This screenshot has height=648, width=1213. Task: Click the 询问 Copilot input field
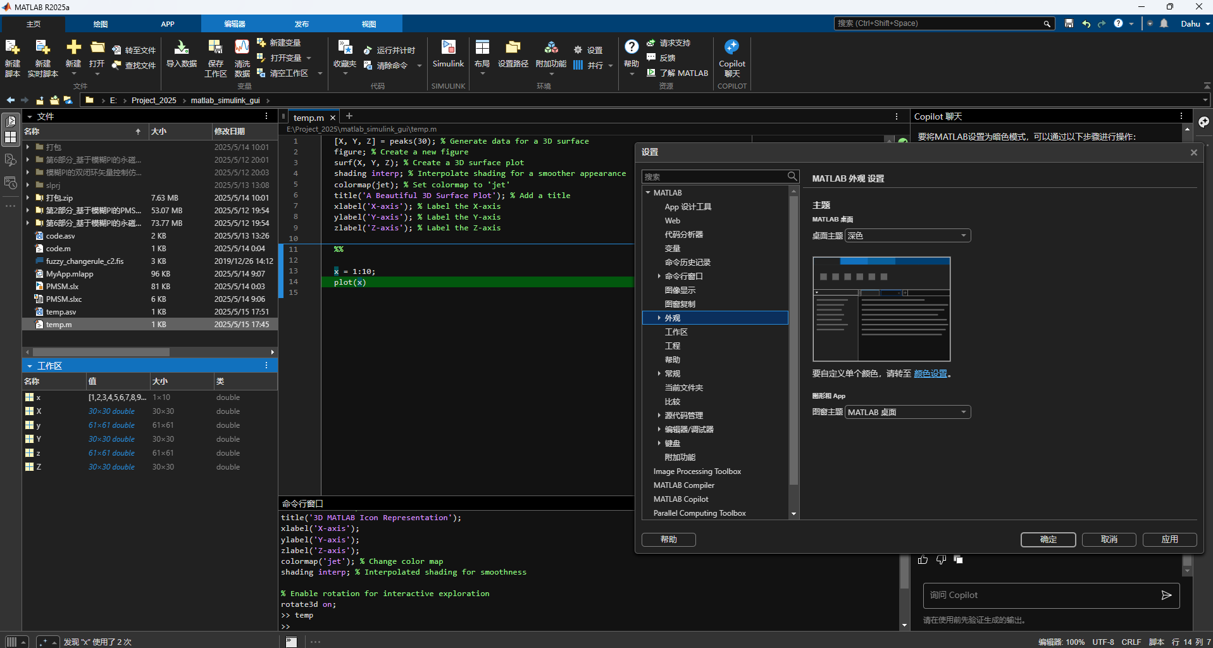coord(1038,595)
